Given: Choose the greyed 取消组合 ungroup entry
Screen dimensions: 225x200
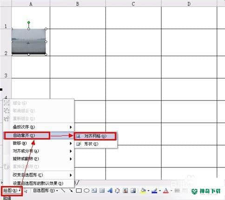Looking at the screenshot, I should 39,111.
